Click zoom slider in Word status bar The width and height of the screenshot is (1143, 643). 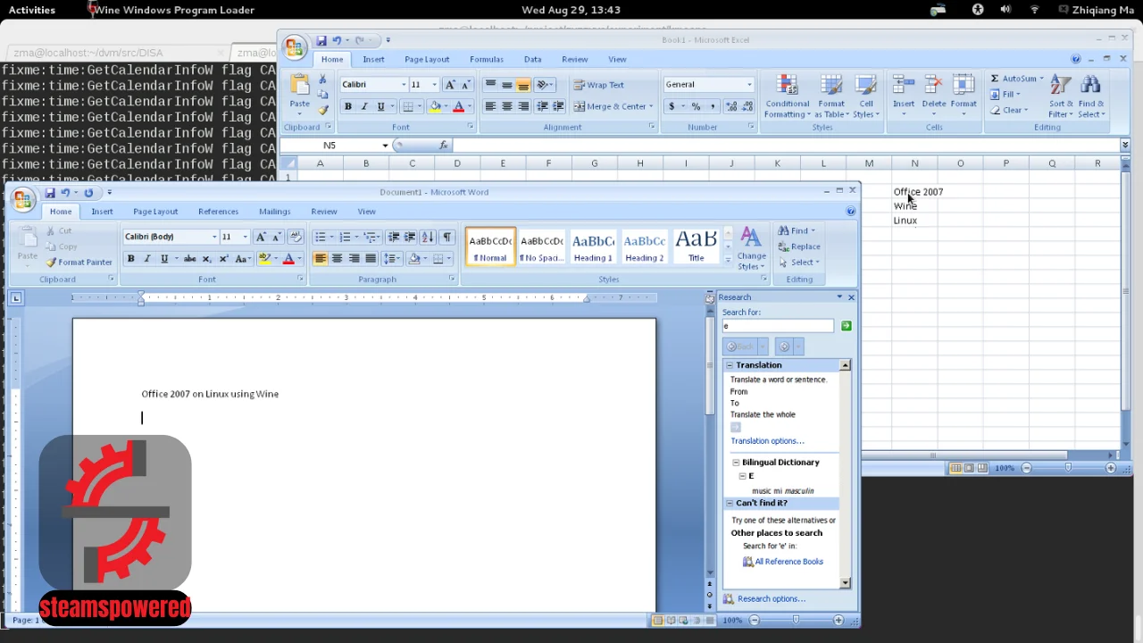796,620
